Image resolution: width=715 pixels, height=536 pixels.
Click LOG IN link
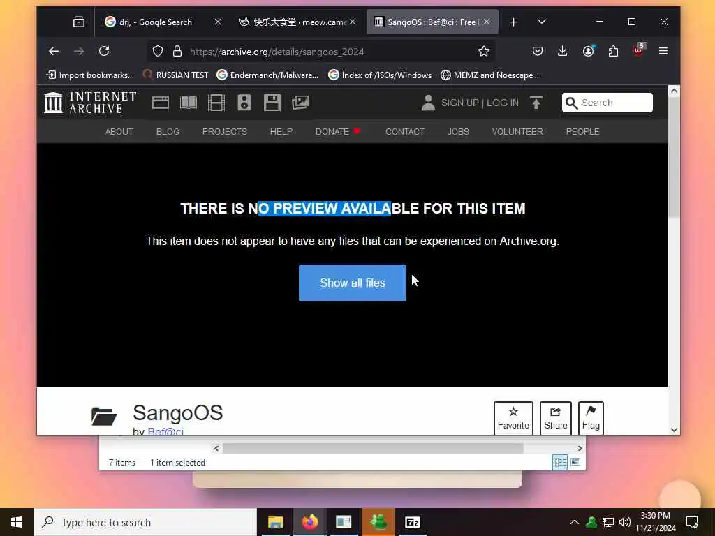tap(503, 103)
